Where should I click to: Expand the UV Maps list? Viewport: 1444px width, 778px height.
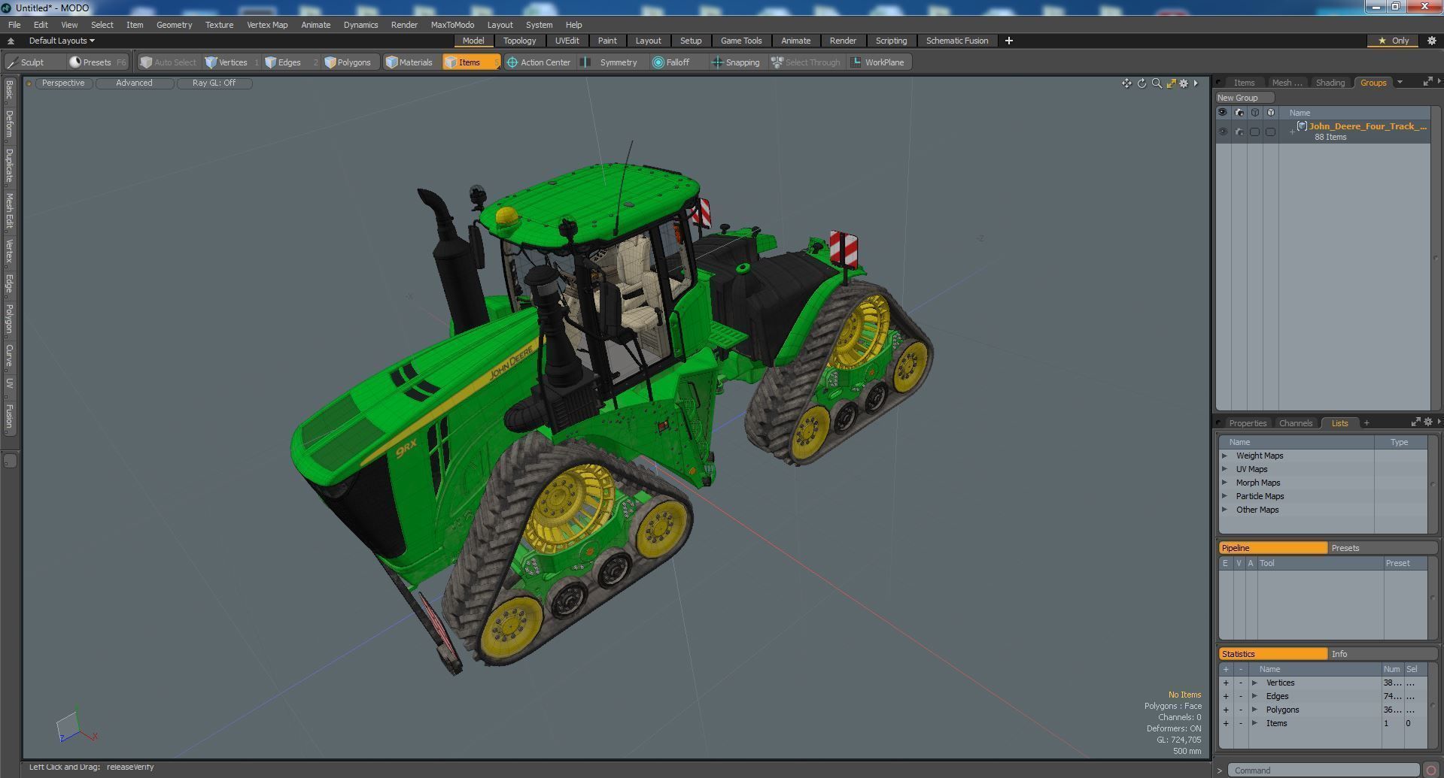pos(1224,469)
